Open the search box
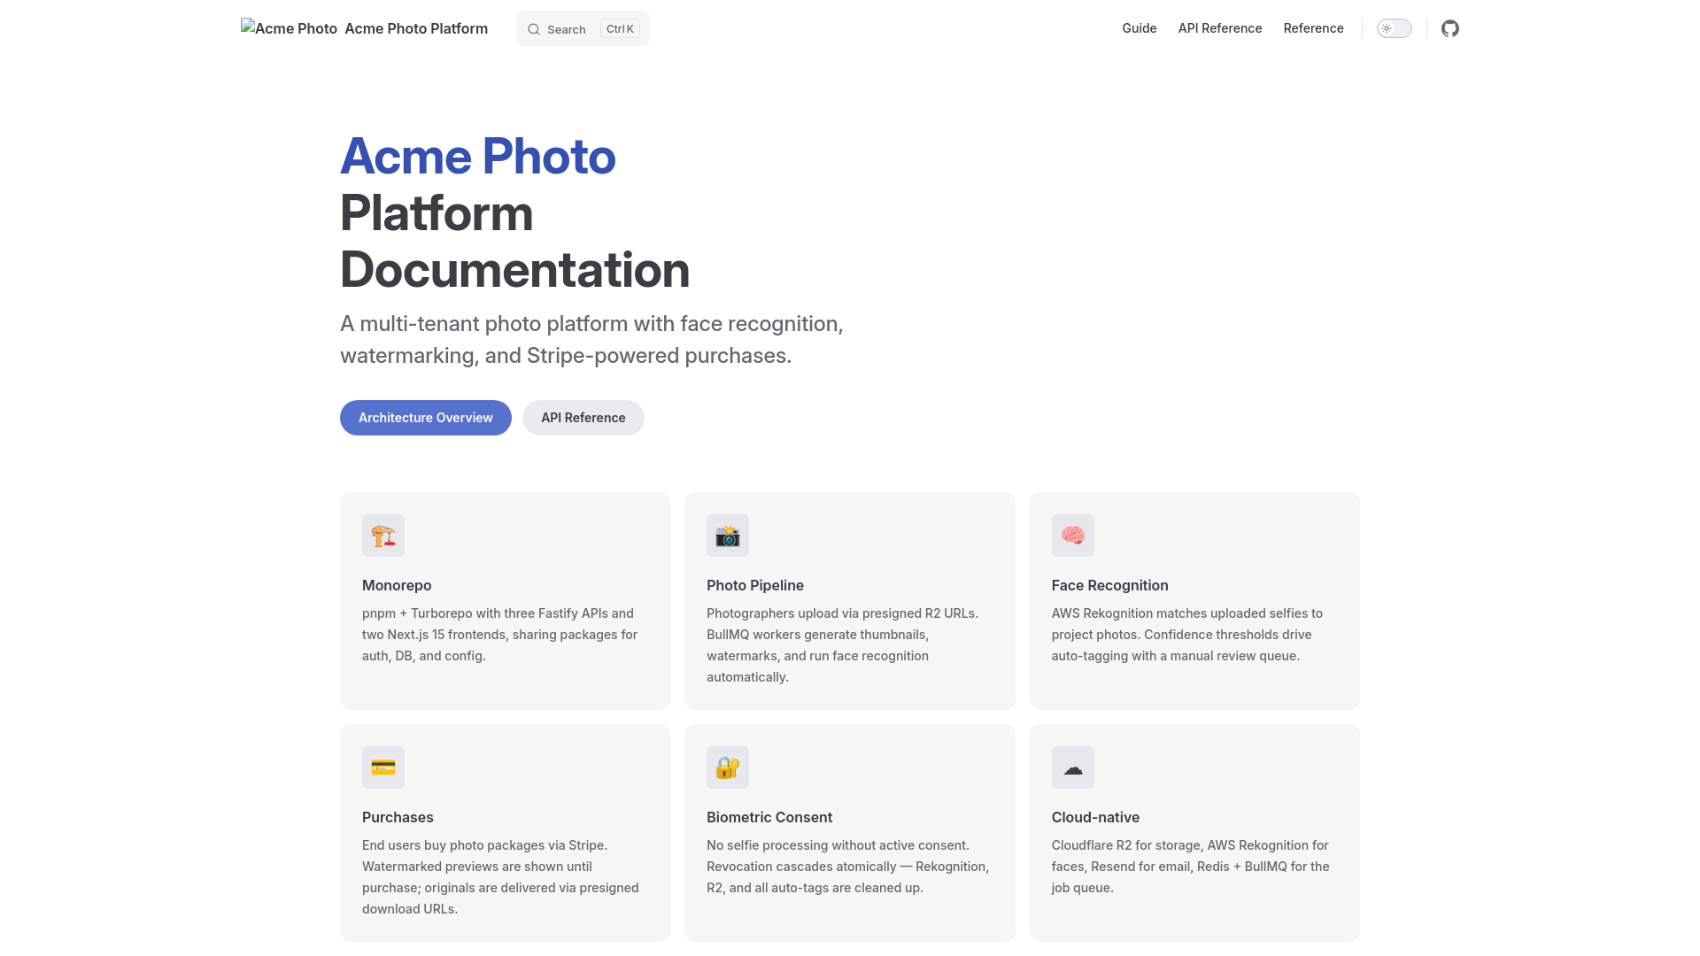 (x=583, y=28)
